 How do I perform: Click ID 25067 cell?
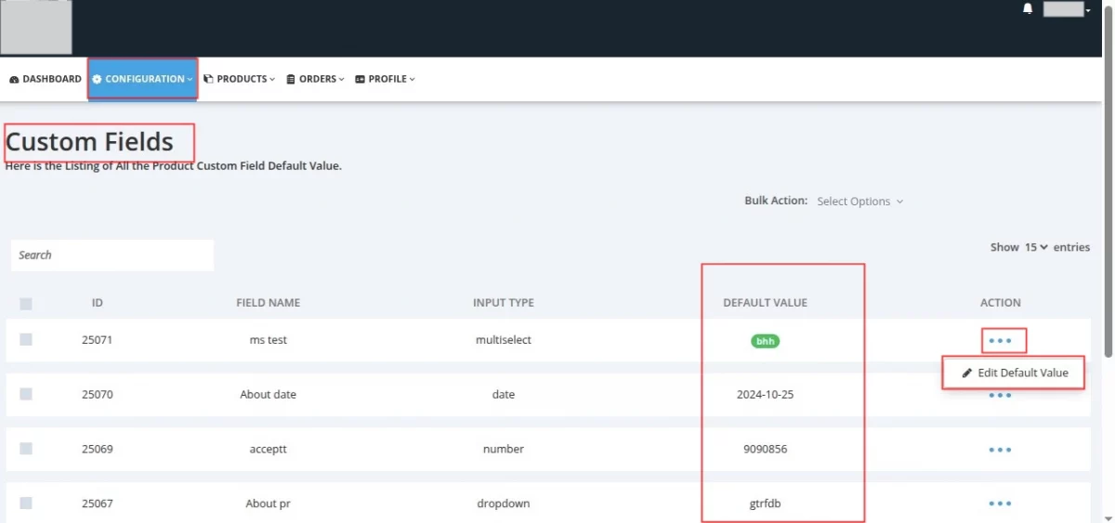tap(98, 503)
